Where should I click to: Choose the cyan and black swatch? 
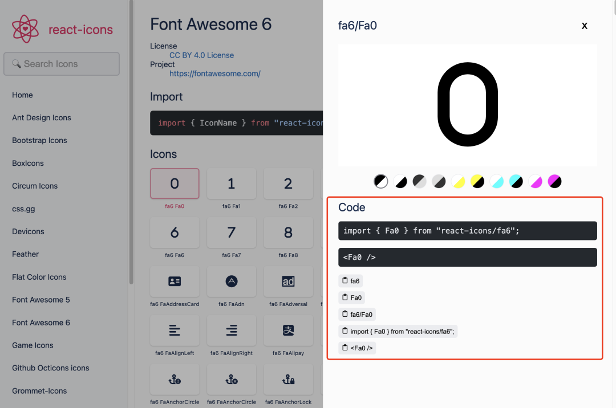pyautogui.click(x=516, y=181)
